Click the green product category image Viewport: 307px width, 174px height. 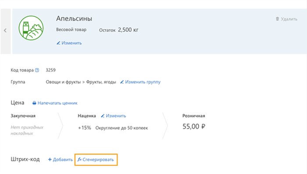click(31, 28)
